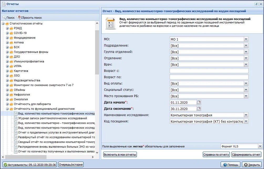This screenshot has width=264, height=169.
Task: Expand the Онкология folder
Action: pos(7,99)
